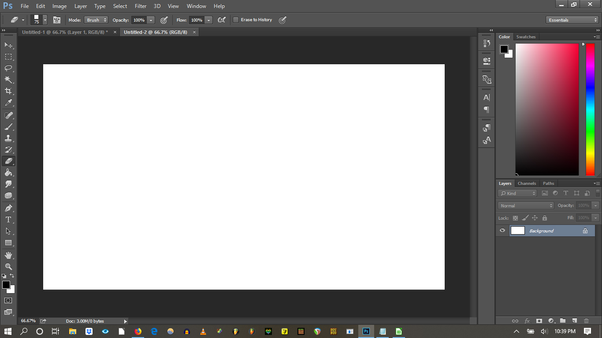Switch to the Swatches tab
Viewport: 602px width, 338px height.
point(526,37)
